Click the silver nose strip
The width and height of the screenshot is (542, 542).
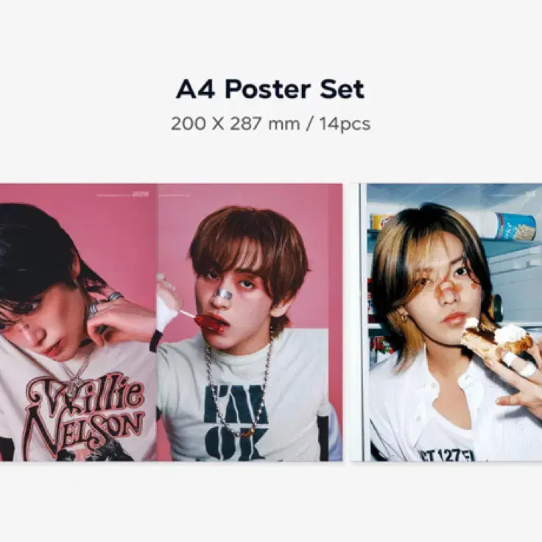223,295
